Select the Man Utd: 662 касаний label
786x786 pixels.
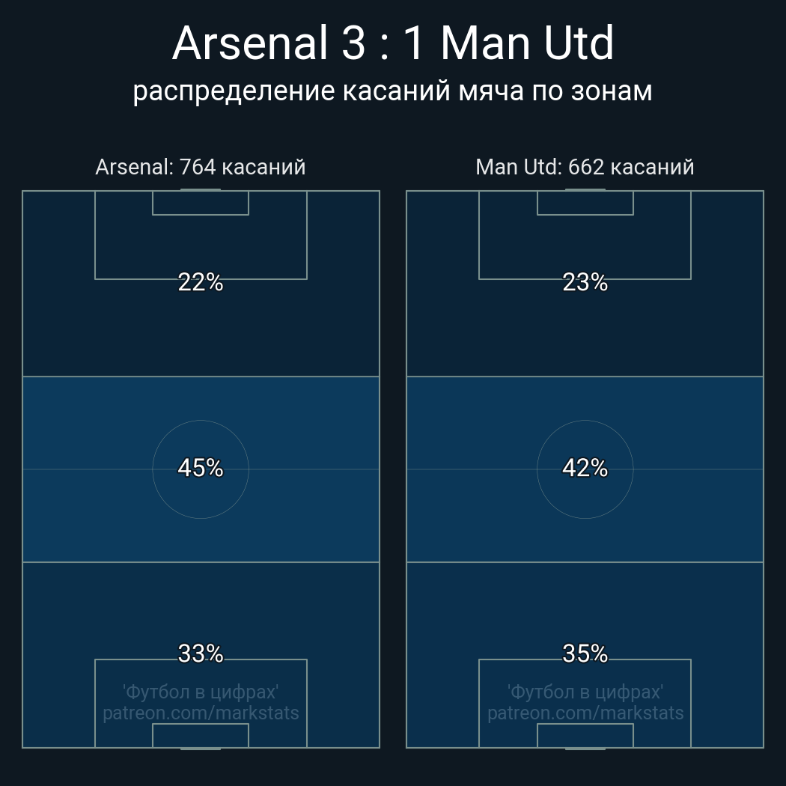click(x=585, y=167)
